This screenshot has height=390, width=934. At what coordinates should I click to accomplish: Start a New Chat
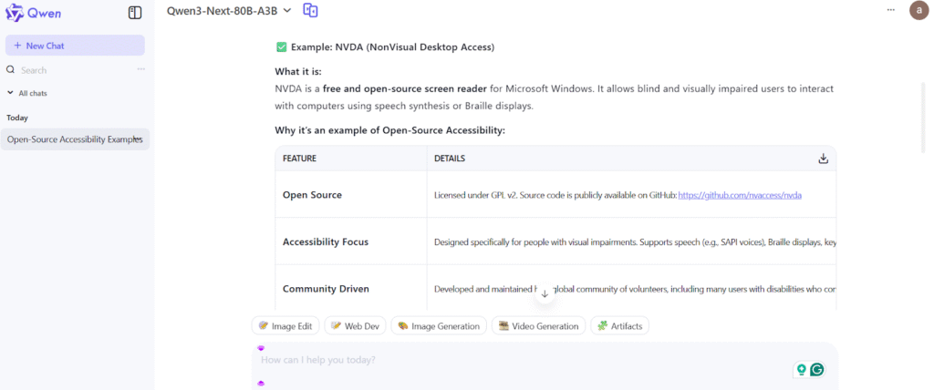click(75, 46)
